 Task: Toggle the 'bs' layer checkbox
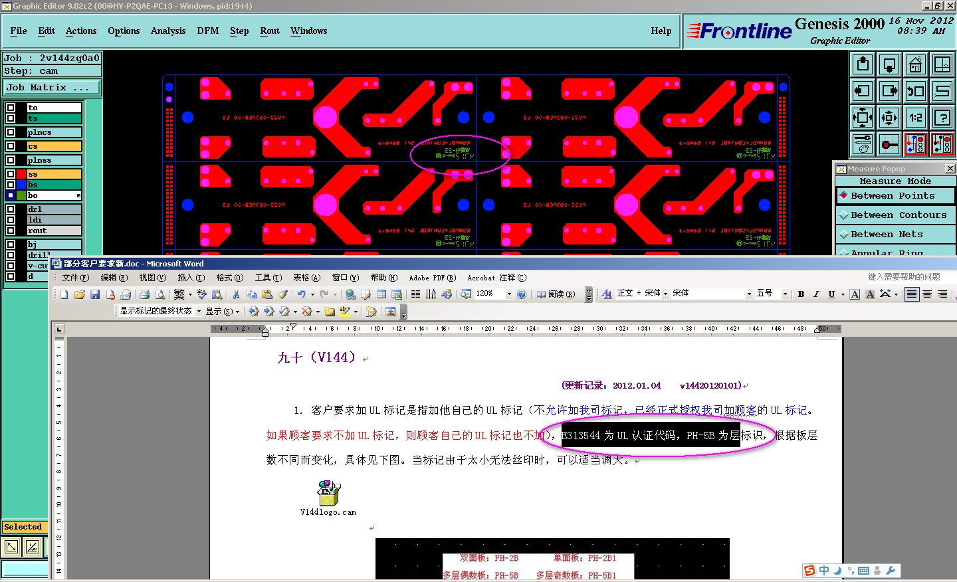tap(11, 185)
